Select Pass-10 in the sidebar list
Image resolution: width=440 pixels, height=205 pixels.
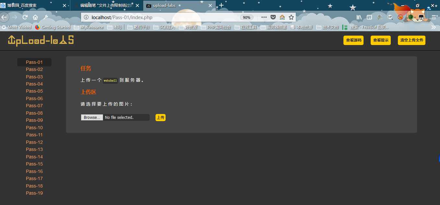click(34, 128)
